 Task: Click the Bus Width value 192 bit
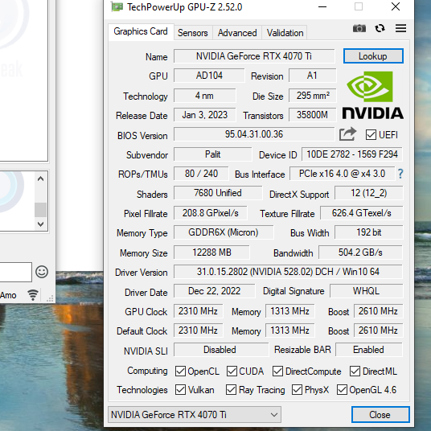(368, 232)
